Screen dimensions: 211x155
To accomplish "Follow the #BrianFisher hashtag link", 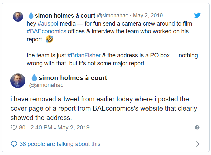I will click(82, 55).
